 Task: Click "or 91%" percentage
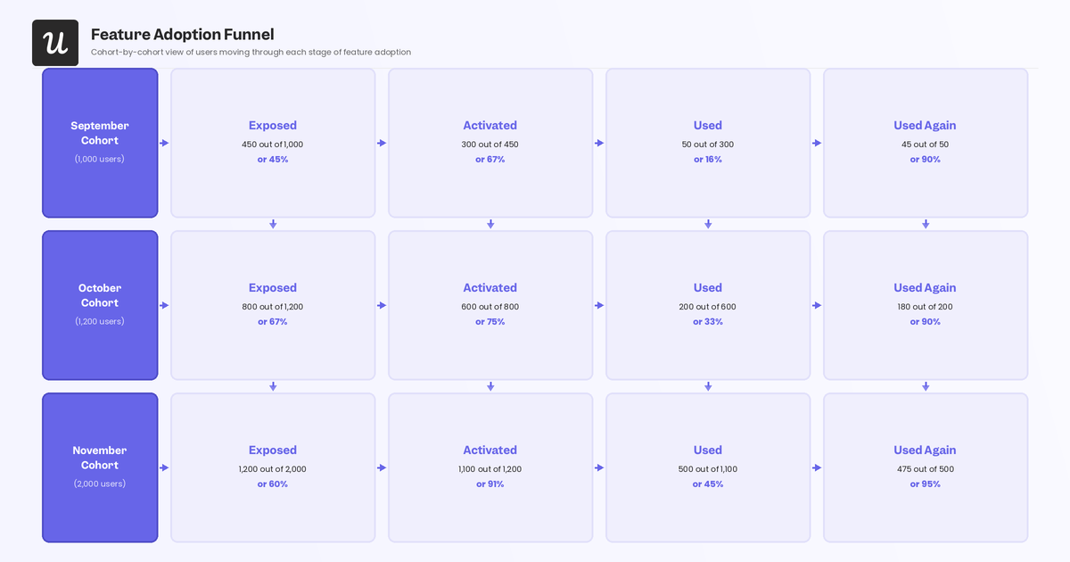490,484
